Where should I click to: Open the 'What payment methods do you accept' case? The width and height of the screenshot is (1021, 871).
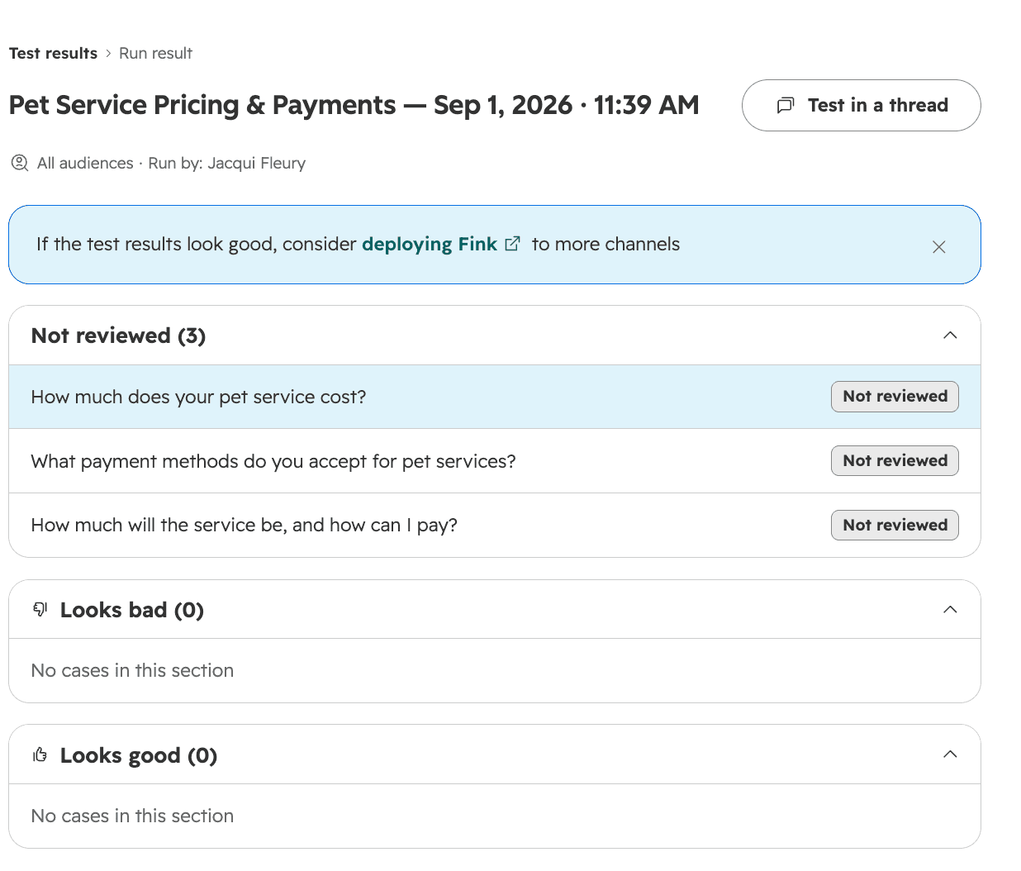pos(495,461)
